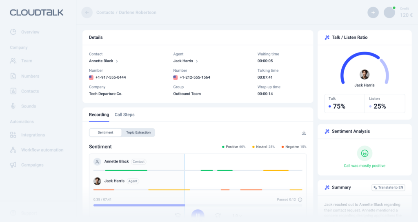The height and width of the screenshot is (222, 418).
Task: Expand Annette Black contact chevron
Action: tap(117, 61)
